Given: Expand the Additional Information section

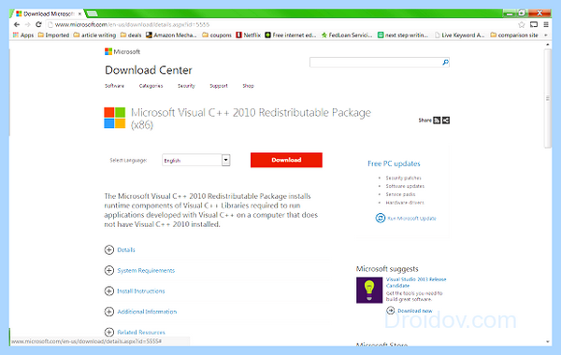Looking at the screenshot, I should pos(140,312).
